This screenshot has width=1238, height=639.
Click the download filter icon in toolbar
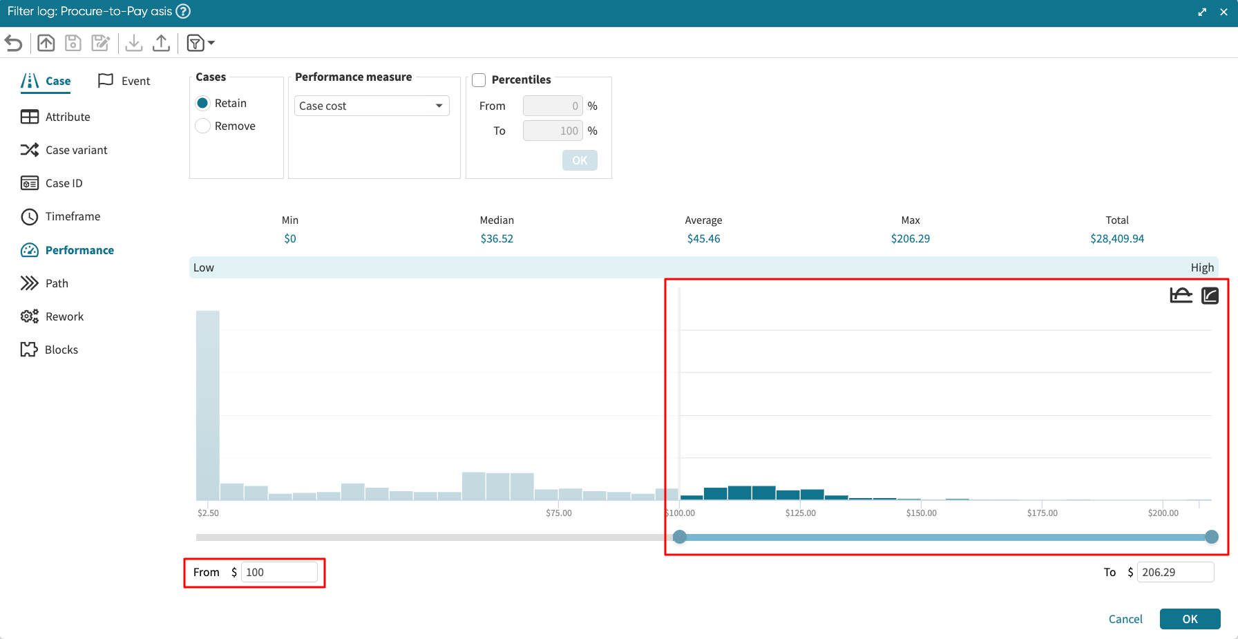(134, 43)
